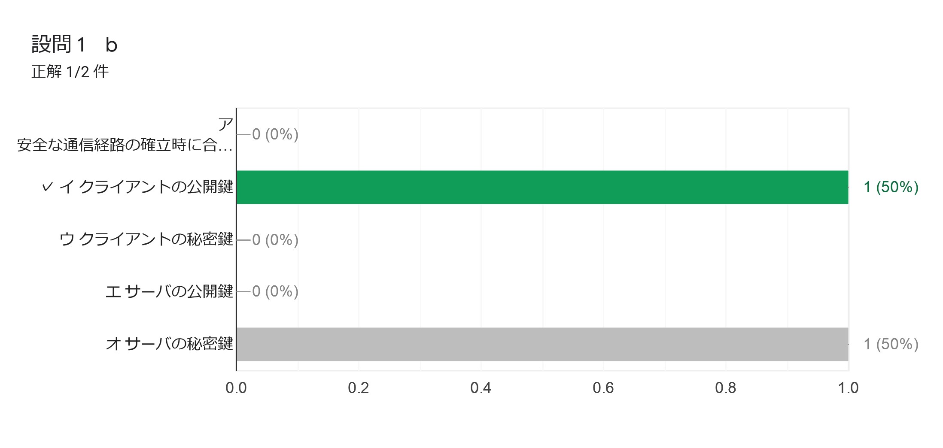Click the ア option label
This screenshot has width=943, height=448.
tap(225, 124)
